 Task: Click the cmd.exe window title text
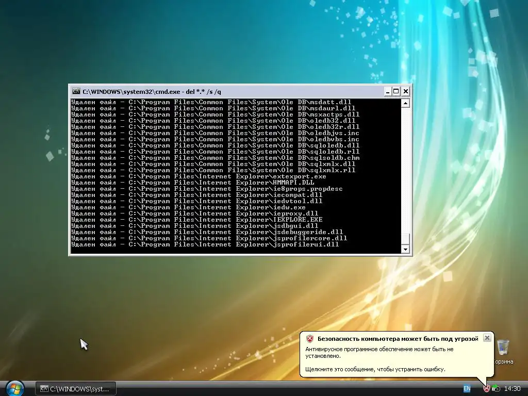152,92
